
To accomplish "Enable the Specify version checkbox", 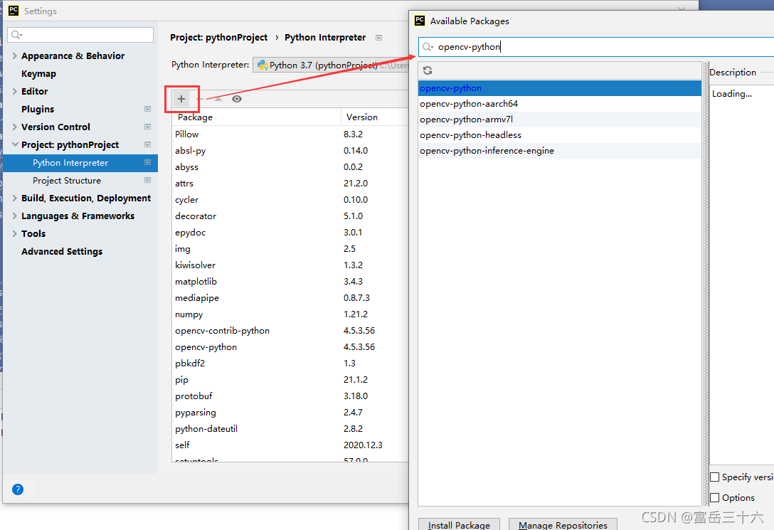I will click(714, 477).
